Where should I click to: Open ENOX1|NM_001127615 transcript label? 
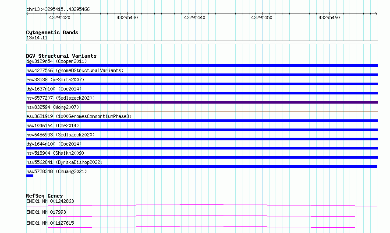(x=50, y=223)
